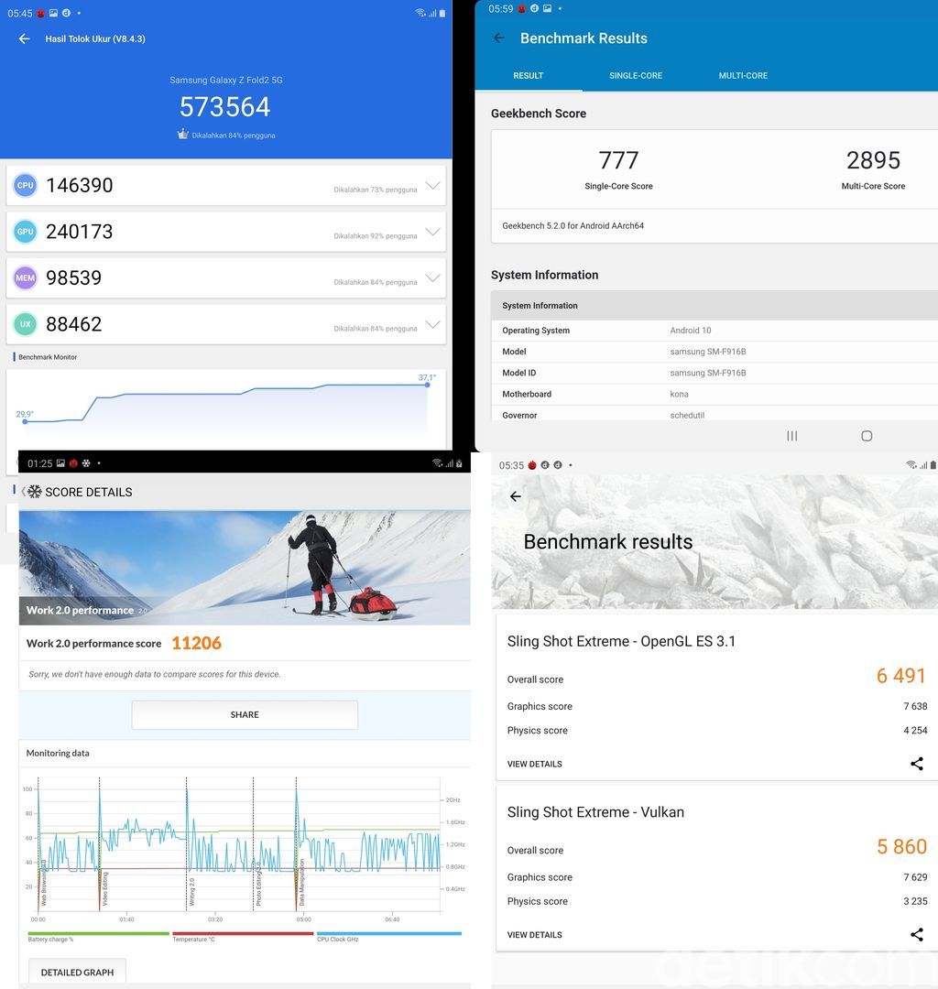
Task: Tap the Android recents navigation icon
Action: pyautogui.click(x=792, y=436)
